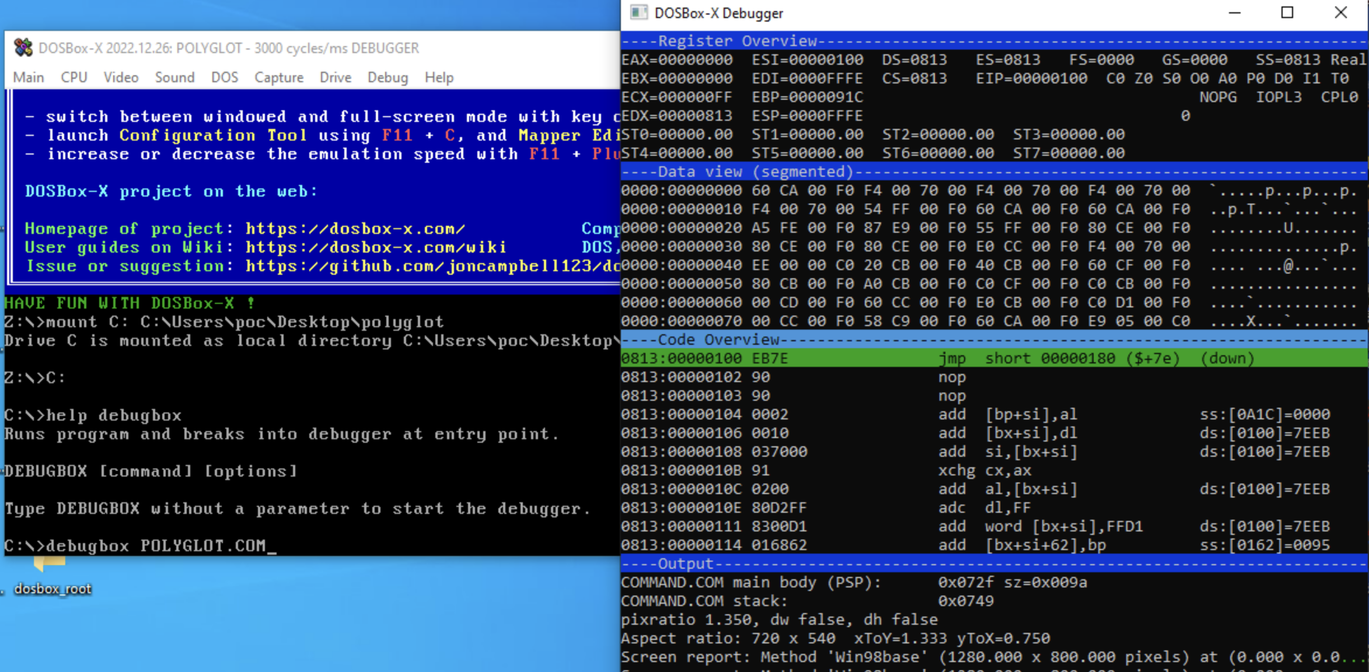Image resolution: width=1369 pixels, height=672 pixels.
Task: Click the EDX=00000813 register value
Action: 677,116
